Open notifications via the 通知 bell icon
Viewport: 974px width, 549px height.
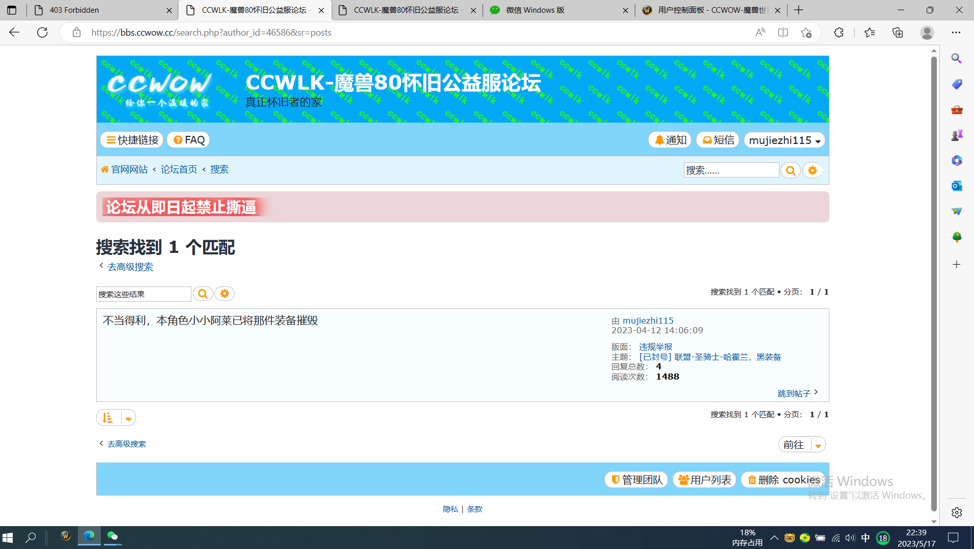pyautogui.click(x=669, y=139)
